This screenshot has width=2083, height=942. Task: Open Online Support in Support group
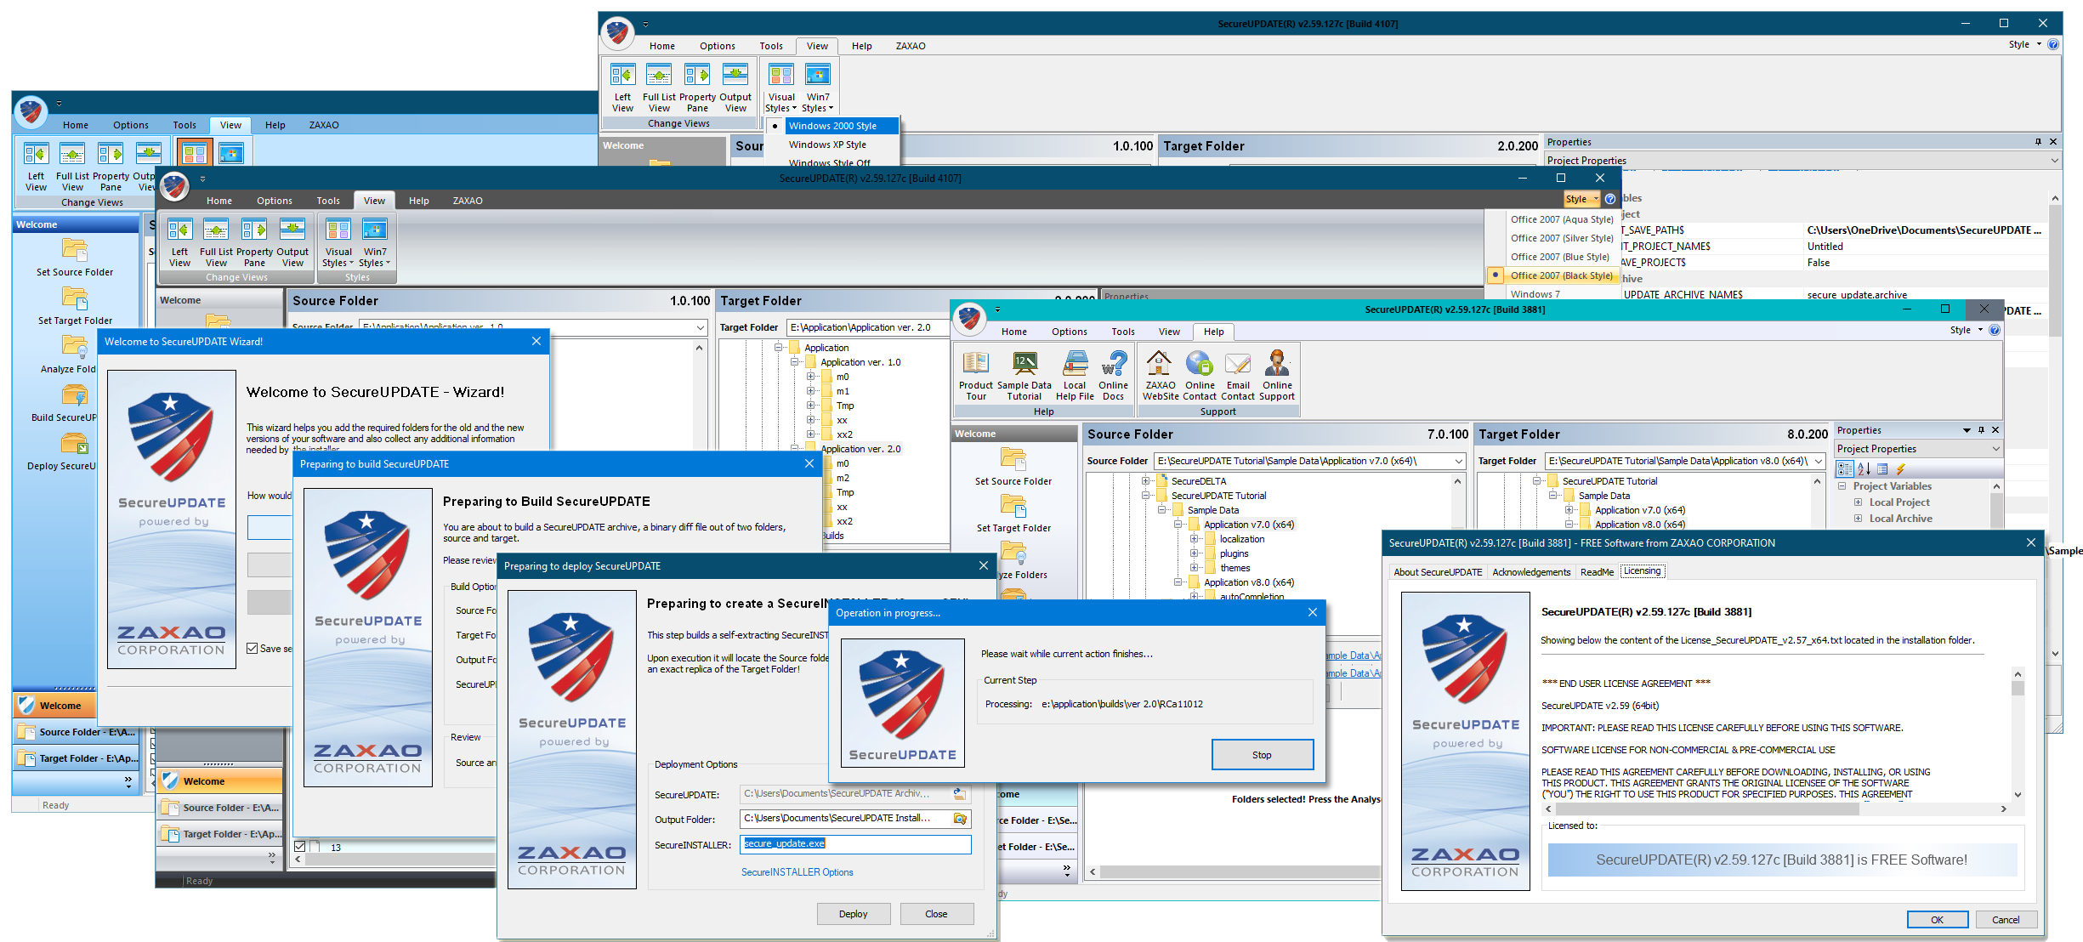tap(1276, 375)
